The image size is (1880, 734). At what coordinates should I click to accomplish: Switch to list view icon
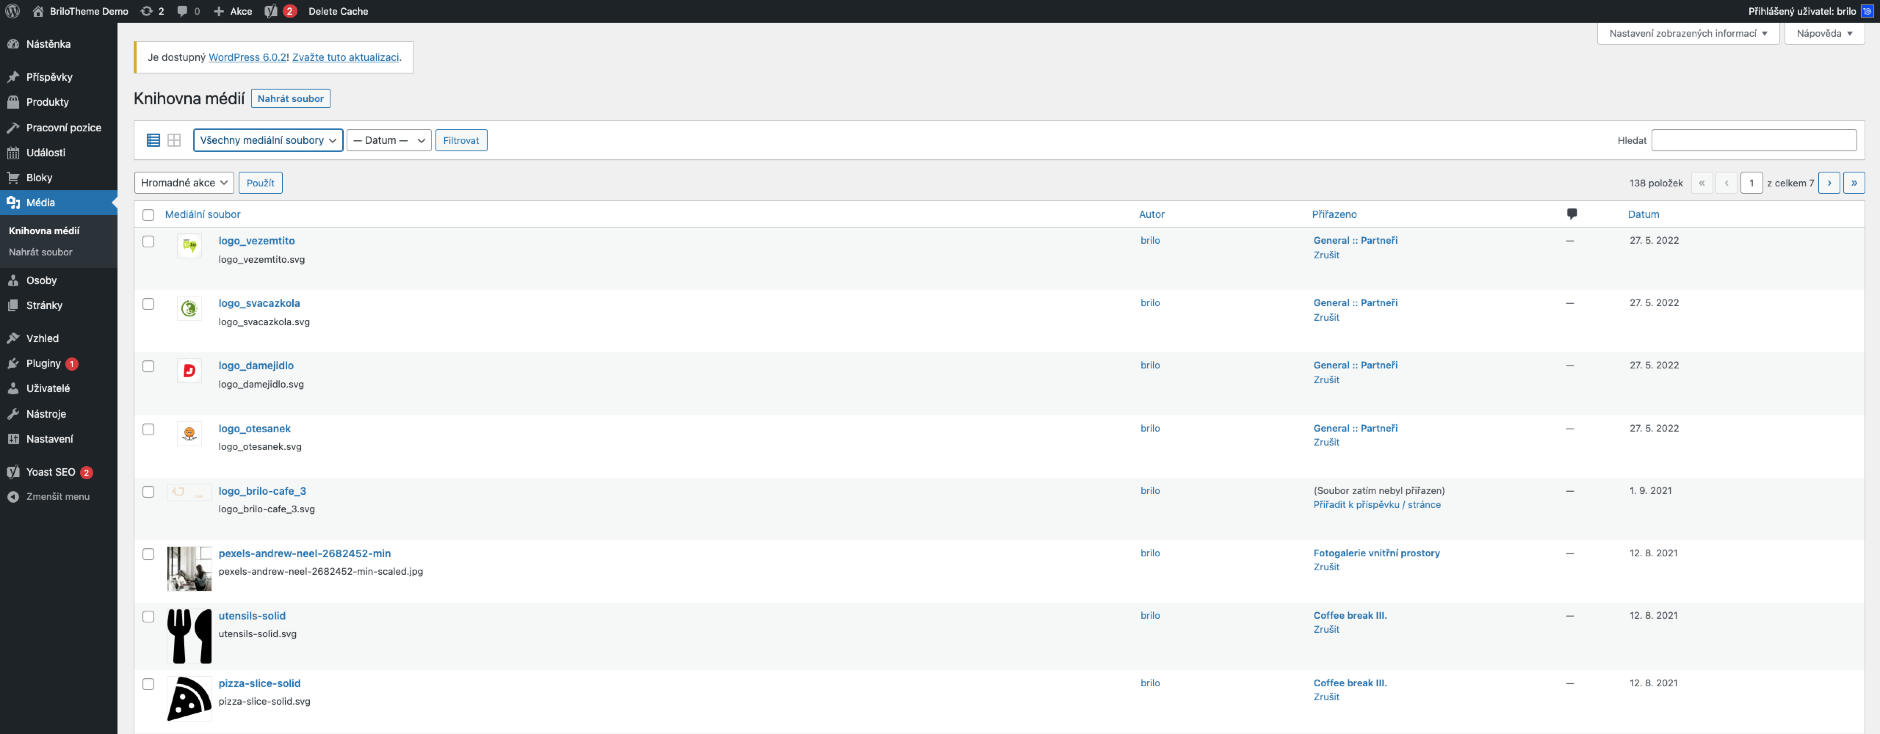pos(153,140)
